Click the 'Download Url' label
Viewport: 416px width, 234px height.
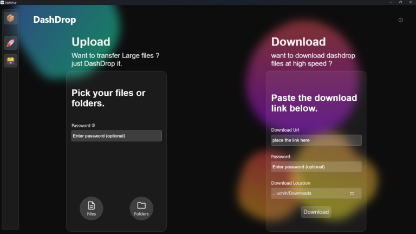point(285,130)
